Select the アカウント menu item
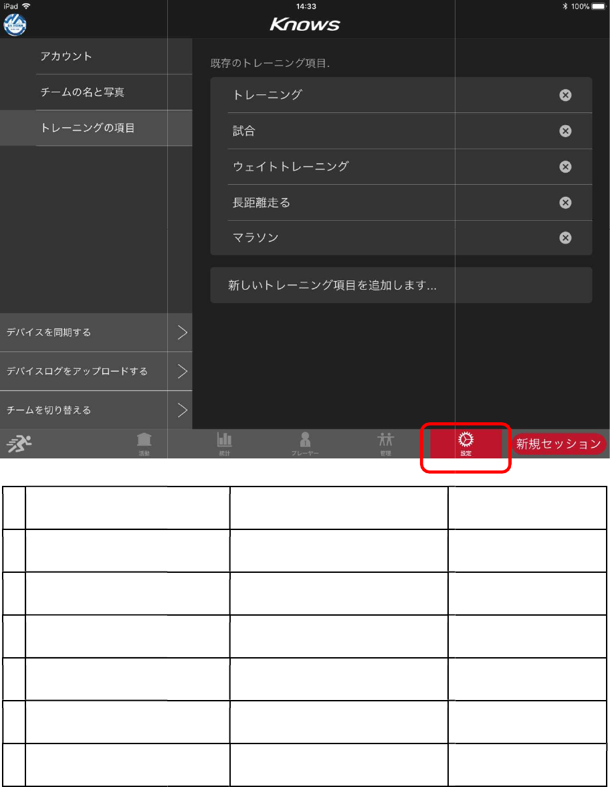 click(x=96, y=56)
